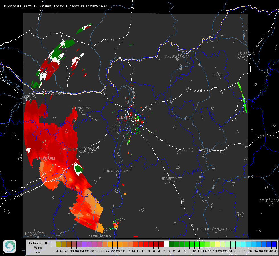Click the white zero-velocity legend swatch
The width and height of the screenshot is (279, 256).
click(x=166, y=244)
